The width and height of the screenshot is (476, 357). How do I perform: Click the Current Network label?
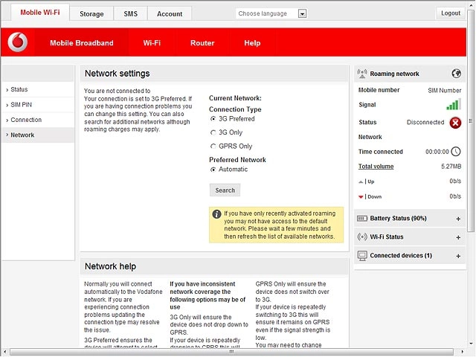235,98
